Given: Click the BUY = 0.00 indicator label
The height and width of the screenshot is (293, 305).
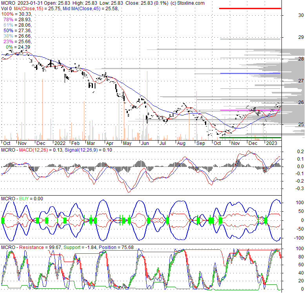Looking at the screenshot, I should click(31, 199).
